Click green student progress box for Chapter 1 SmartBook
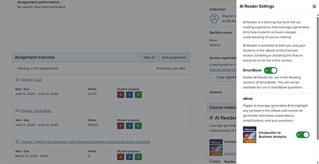 click(139, 126)
